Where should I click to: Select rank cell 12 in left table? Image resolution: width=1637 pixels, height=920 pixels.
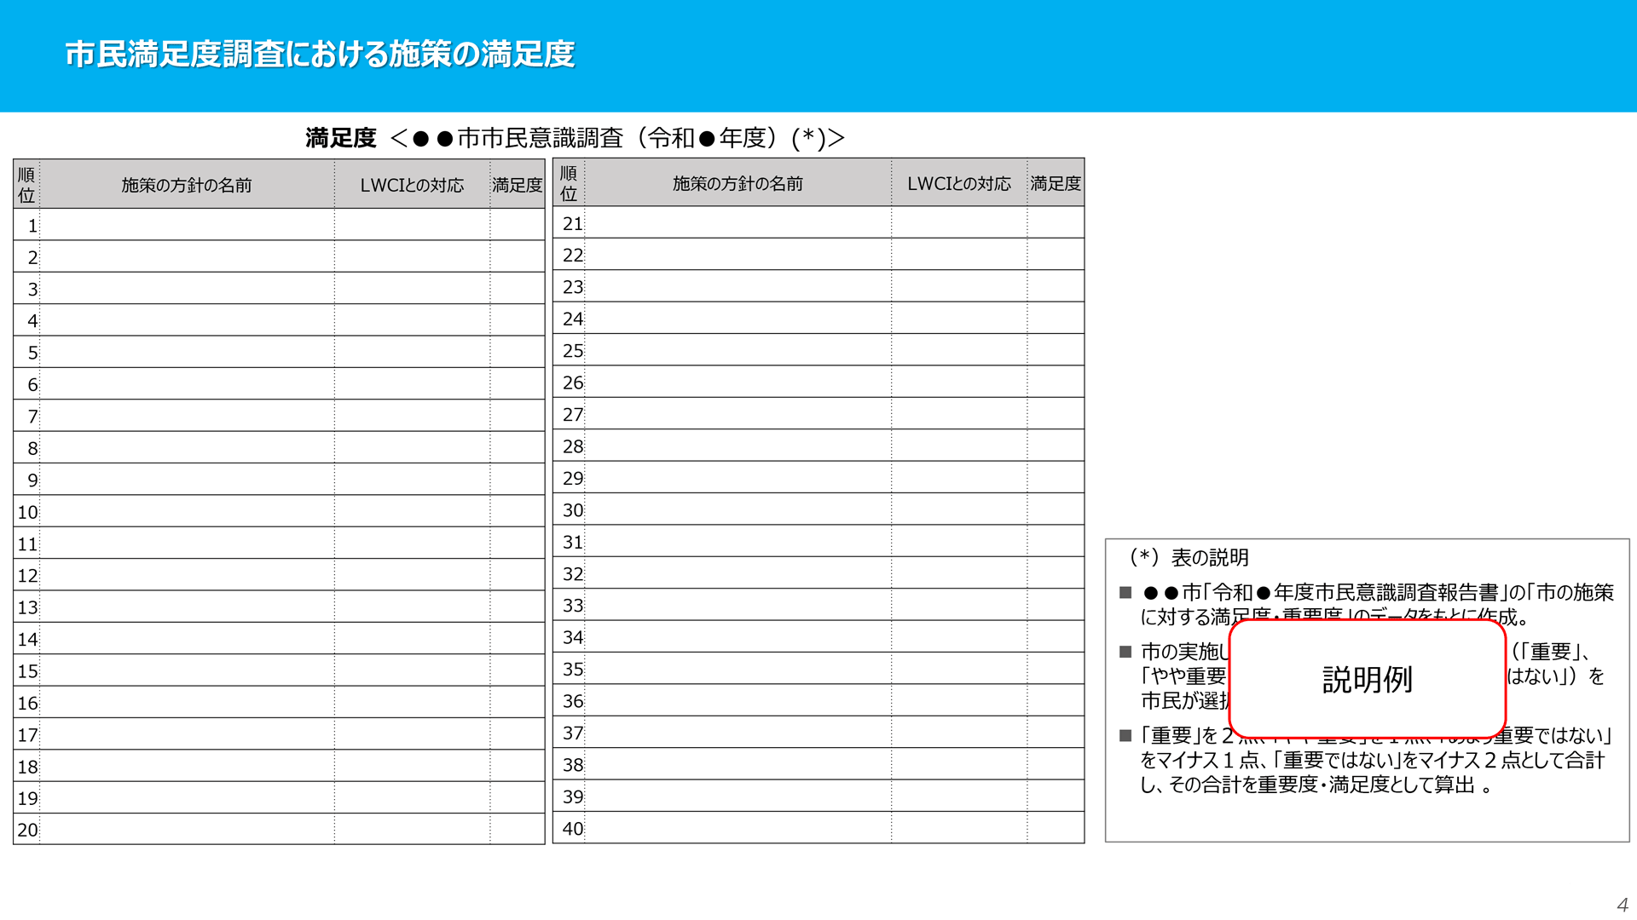[26, 576]
